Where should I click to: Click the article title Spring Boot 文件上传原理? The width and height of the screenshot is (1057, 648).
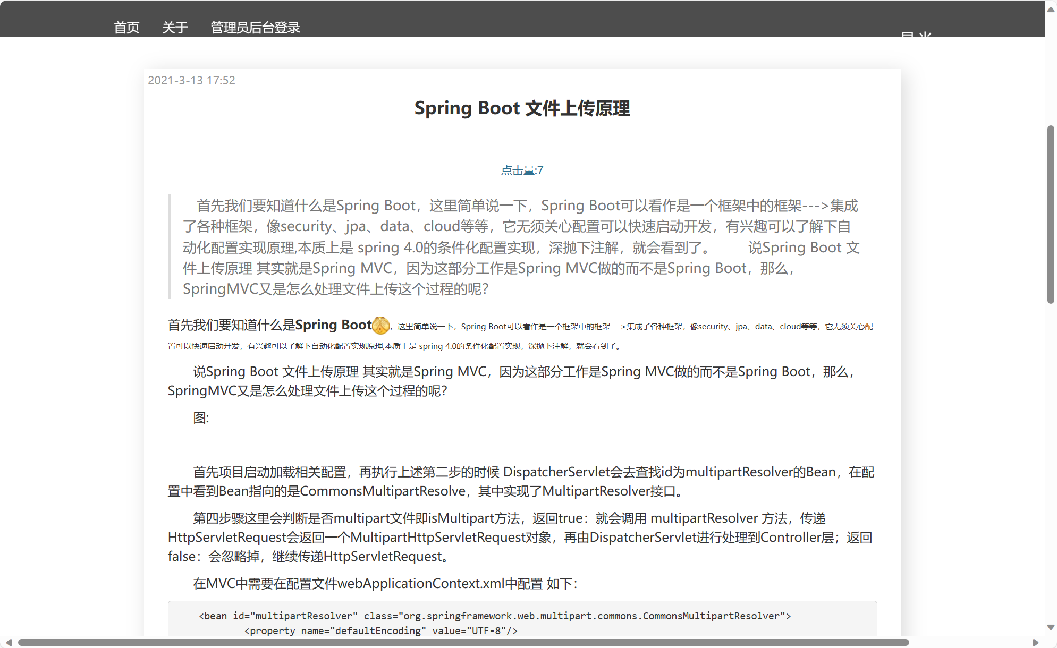[x=522, y=108]
